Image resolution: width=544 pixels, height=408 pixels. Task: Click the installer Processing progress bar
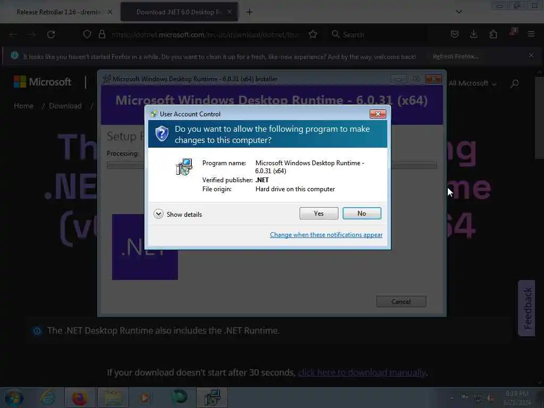point(271,165)
